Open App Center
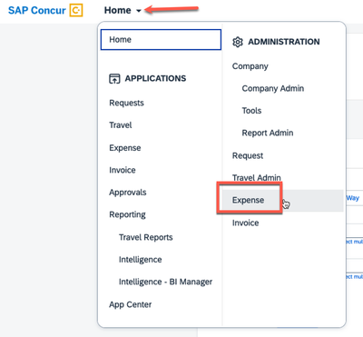363x337 pixels. tap(131, 304)
